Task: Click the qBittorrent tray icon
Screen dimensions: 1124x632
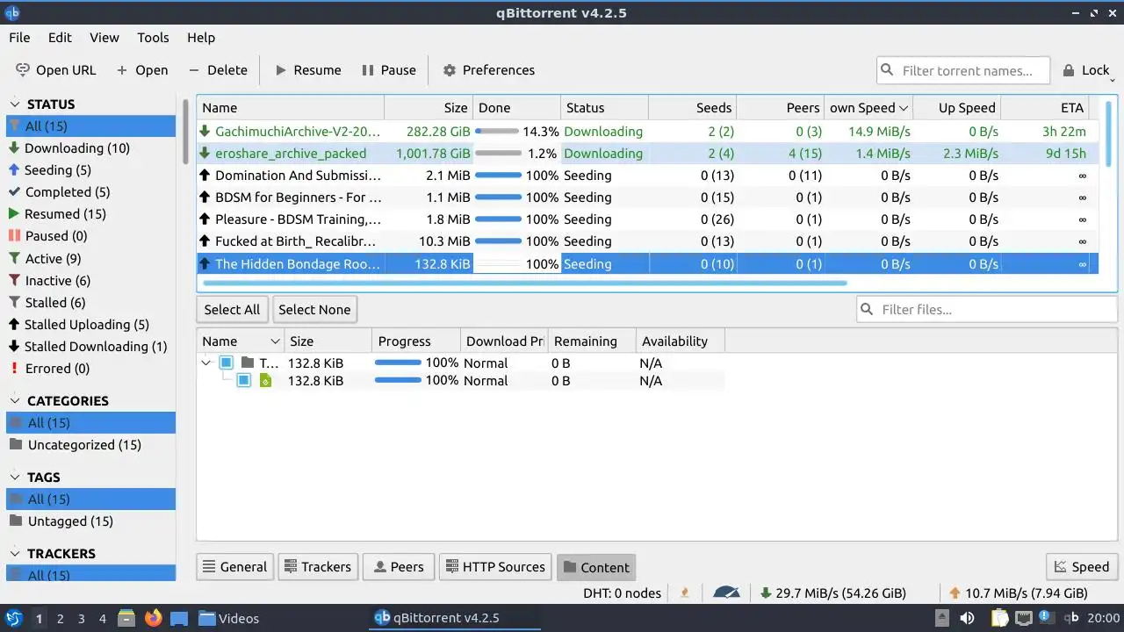Action: 1071,618
